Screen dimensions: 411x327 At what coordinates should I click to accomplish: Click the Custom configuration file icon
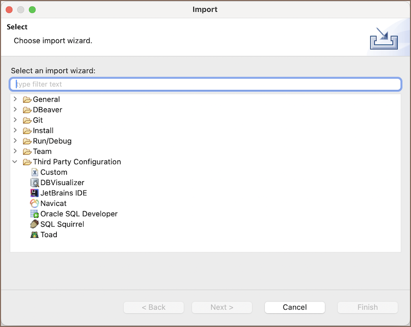pyautogui.click(x=35, y=173)
